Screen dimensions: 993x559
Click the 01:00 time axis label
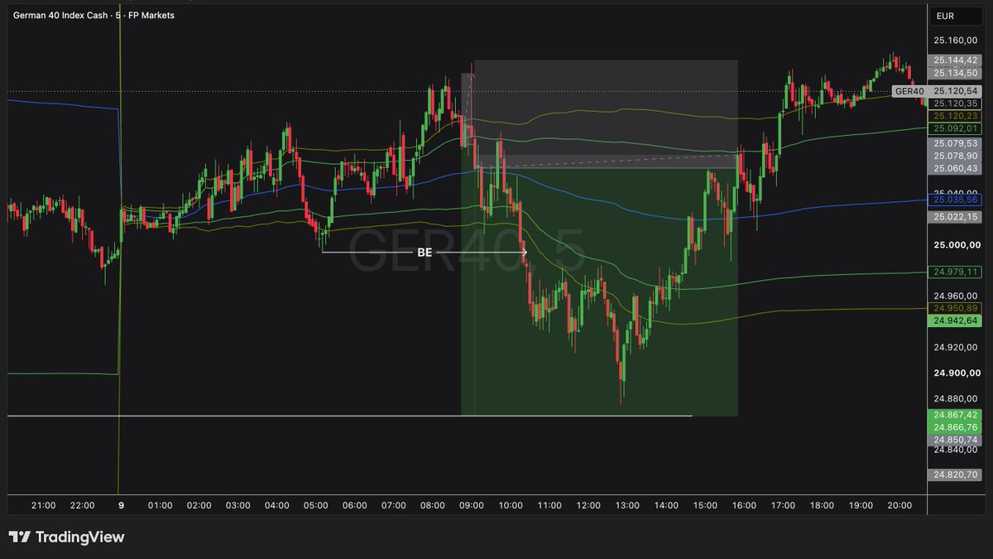tap(160, 505)
